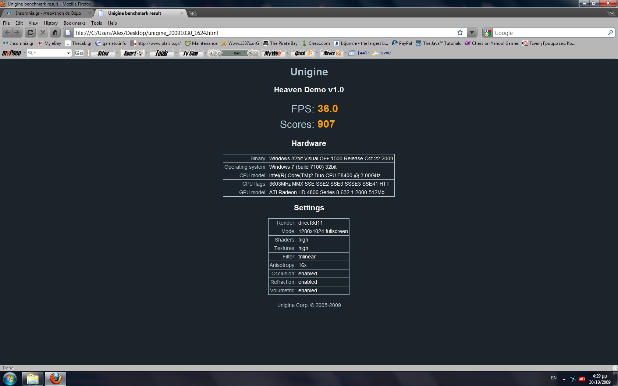Open Chess on Yahoo! Games bookmark
Viewport: 618px width, 386px height.
492,43
